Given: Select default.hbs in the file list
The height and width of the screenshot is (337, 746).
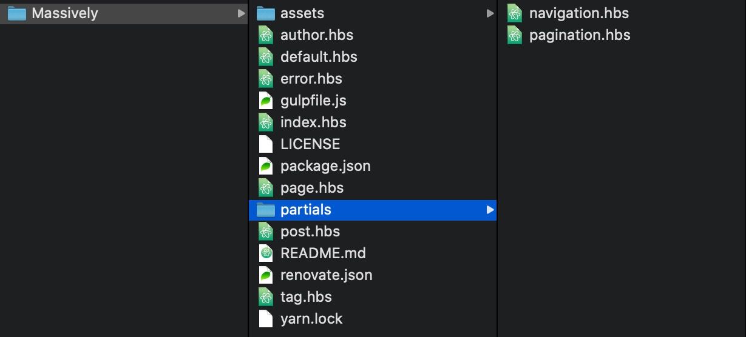Looking at the screenshot, I should [319, 57].
